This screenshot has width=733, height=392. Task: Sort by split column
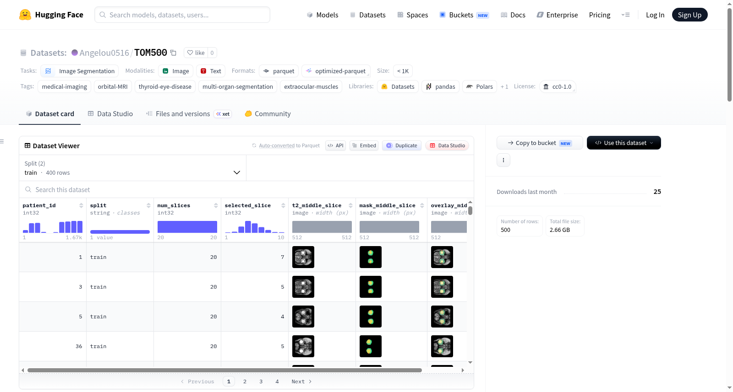148,205
